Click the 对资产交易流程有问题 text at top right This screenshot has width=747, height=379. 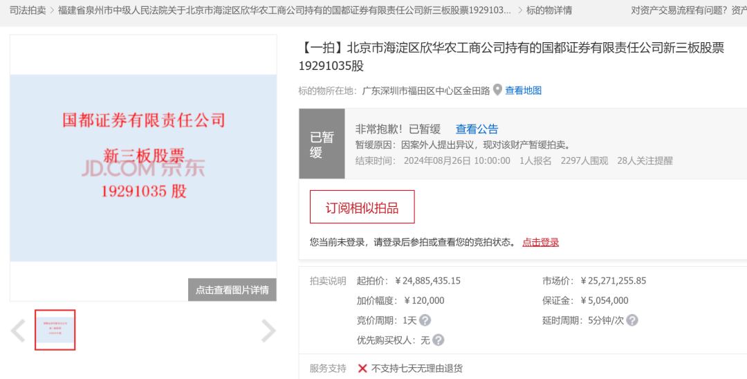pyautogui.click(x=679, y=10)
